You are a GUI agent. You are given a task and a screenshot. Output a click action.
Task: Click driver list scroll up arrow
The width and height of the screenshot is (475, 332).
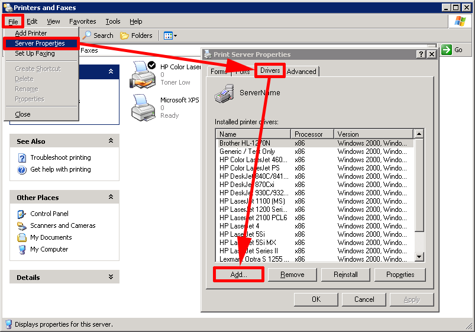click(419, 134)
